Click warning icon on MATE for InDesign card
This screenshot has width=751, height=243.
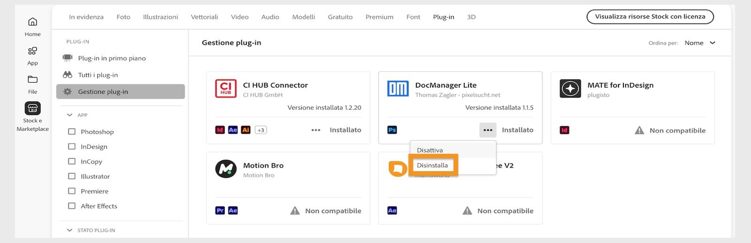639,130
